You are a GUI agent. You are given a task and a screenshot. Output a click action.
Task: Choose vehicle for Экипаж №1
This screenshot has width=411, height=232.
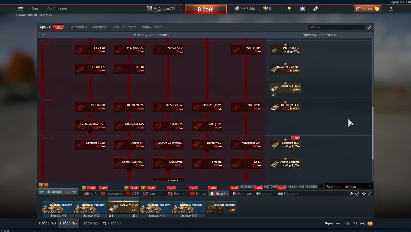58,207
